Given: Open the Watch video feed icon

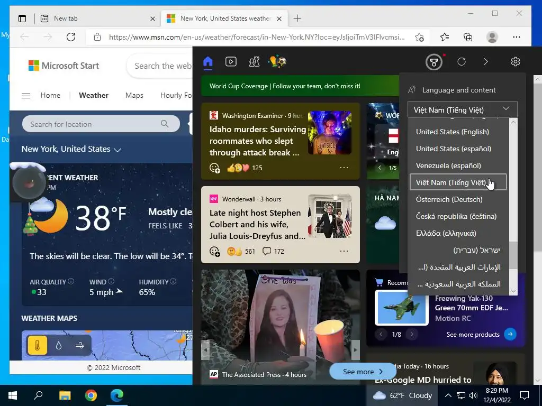Looking at the screenshot, I should pyautogui.click(x=231, y=62).
